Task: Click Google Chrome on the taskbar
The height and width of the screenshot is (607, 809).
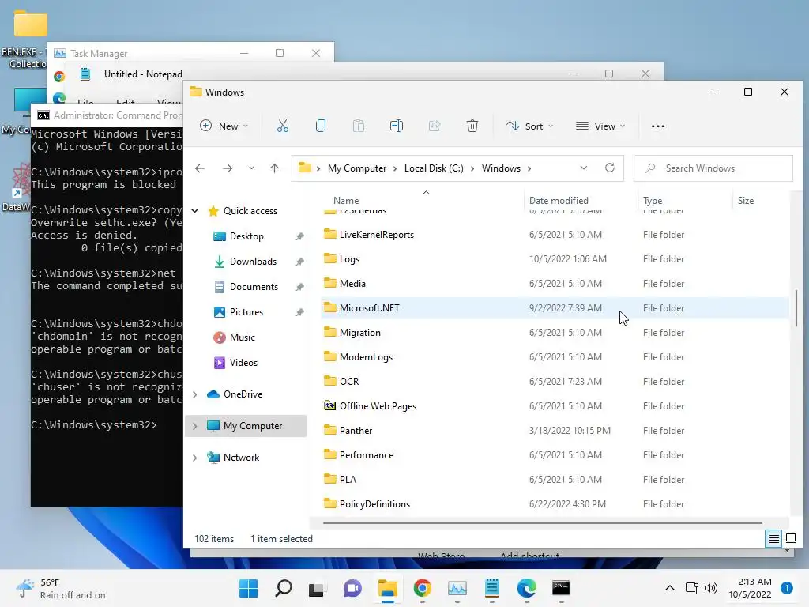Action: point(423,588)
